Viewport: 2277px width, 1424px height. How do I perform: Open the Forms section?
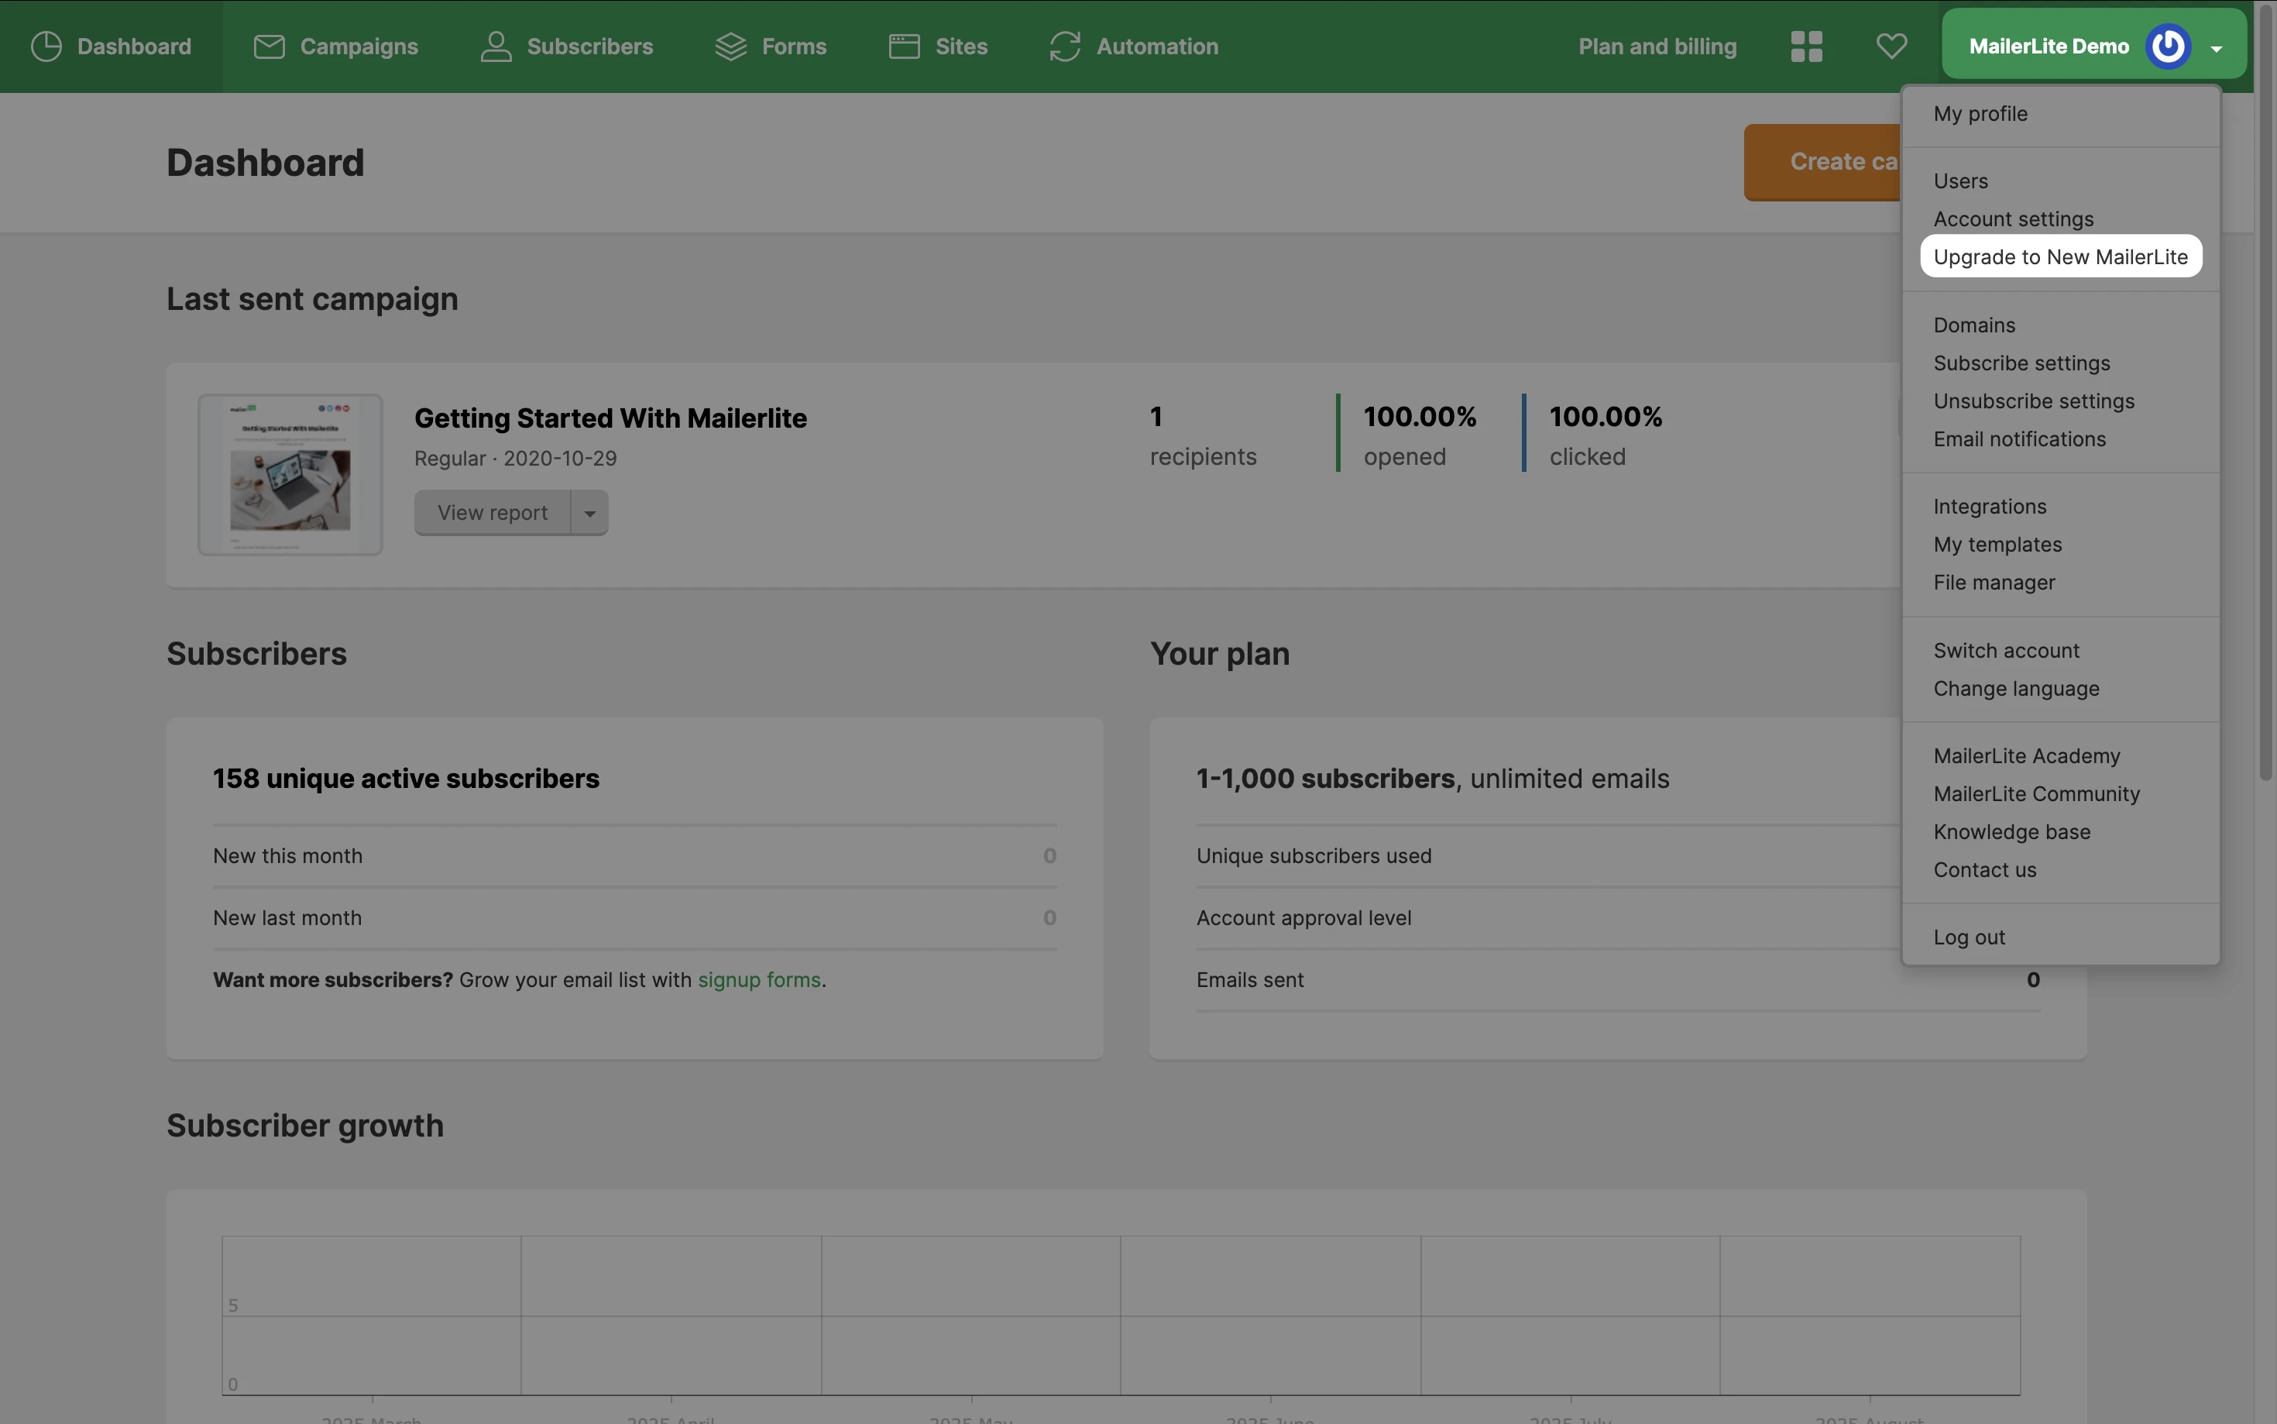pyautogui.click(x=770, y=46)
